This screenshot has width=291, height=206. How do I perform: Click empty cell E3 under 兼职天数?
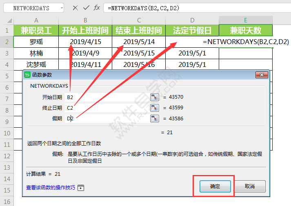[246, 53]
